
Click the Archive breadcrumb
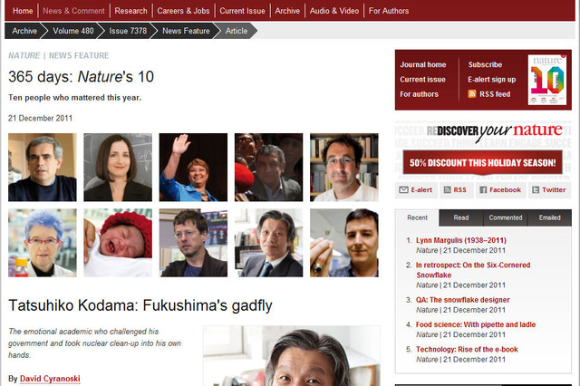pyautogui.click(x=24, y=31)
